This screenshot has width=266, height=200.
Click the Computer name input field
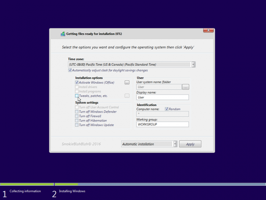click(163, 114)
